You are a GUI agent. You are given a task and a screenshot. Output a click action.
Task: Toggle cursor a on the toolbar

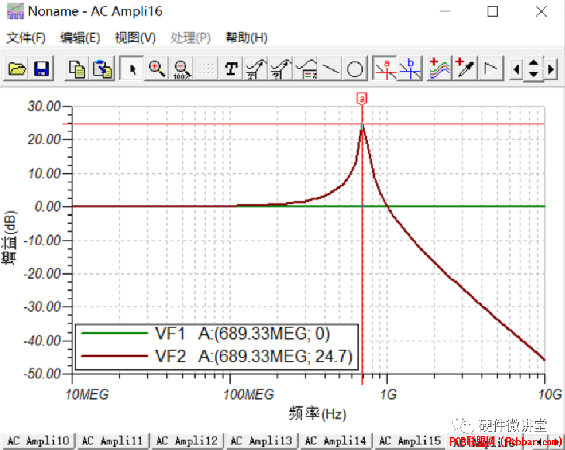385,68
